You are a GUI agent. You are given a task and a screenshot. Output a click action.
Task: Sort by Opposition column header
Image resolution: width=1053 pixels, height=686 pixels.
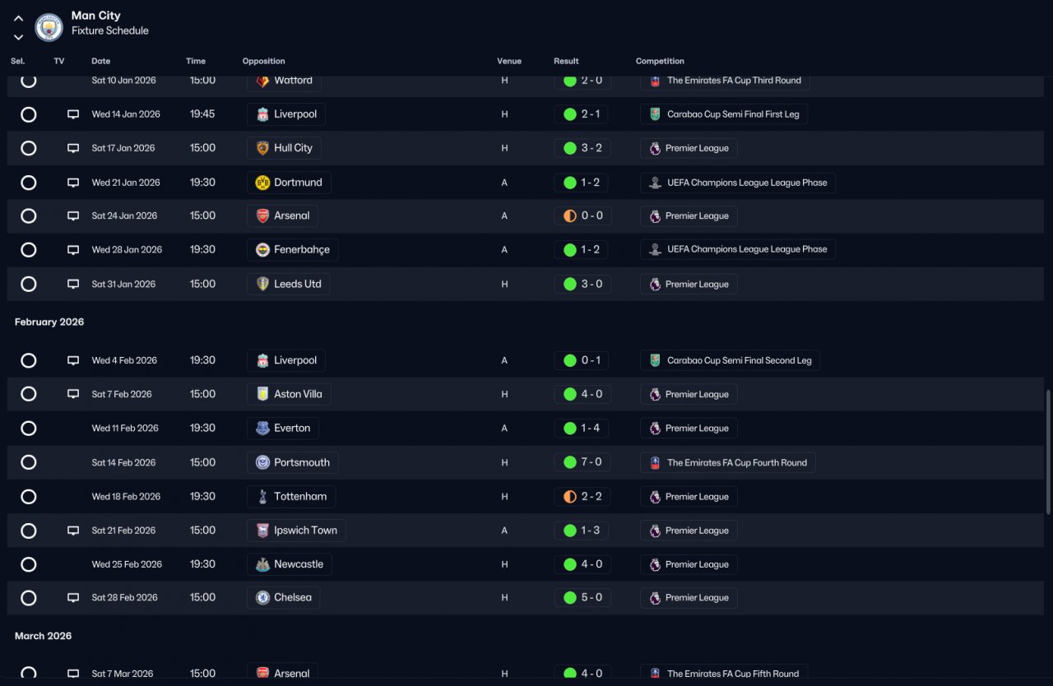(x=264, y=61)
